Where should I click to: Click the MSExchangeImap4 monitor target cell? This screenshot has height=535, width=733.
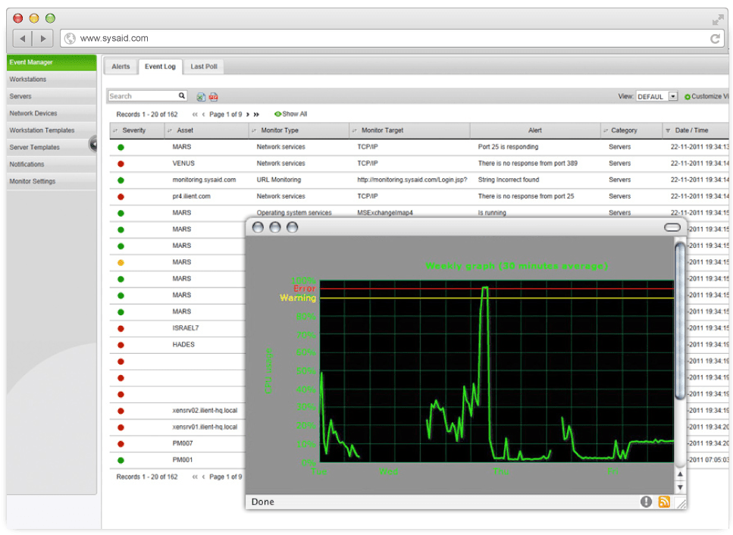coord(385,213)
